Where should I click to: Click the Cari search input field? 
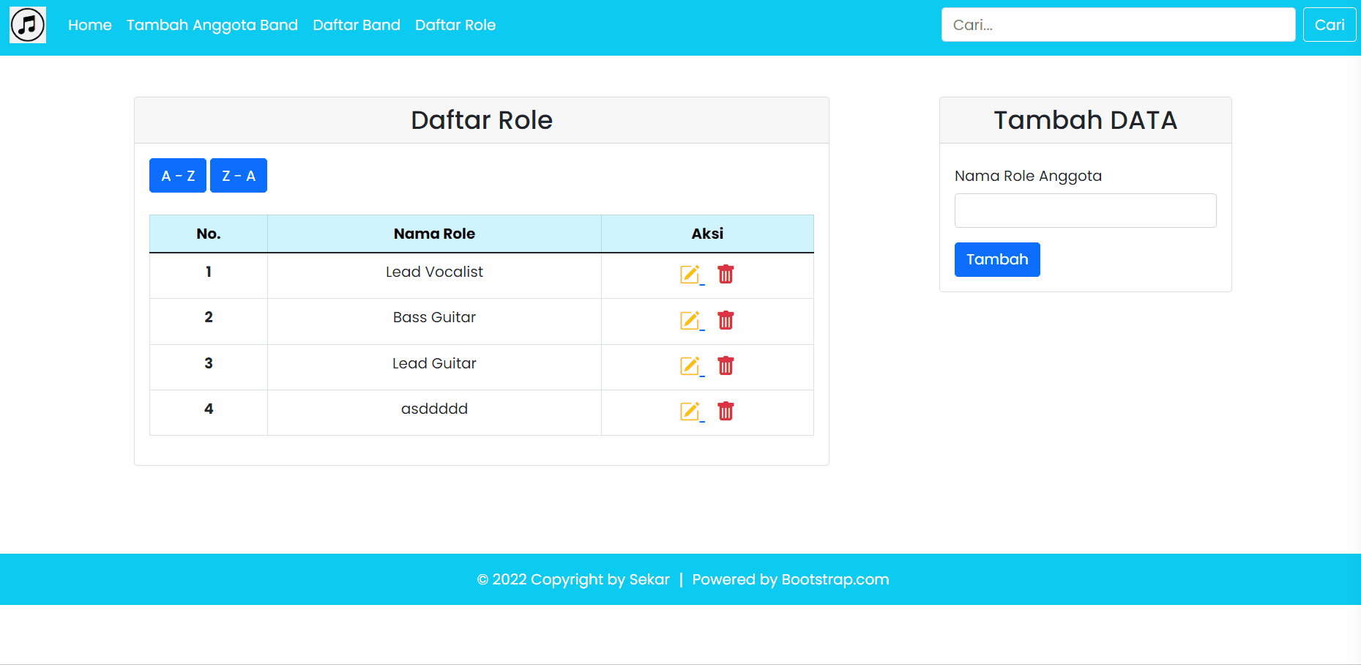click(x=1118, y=24)
